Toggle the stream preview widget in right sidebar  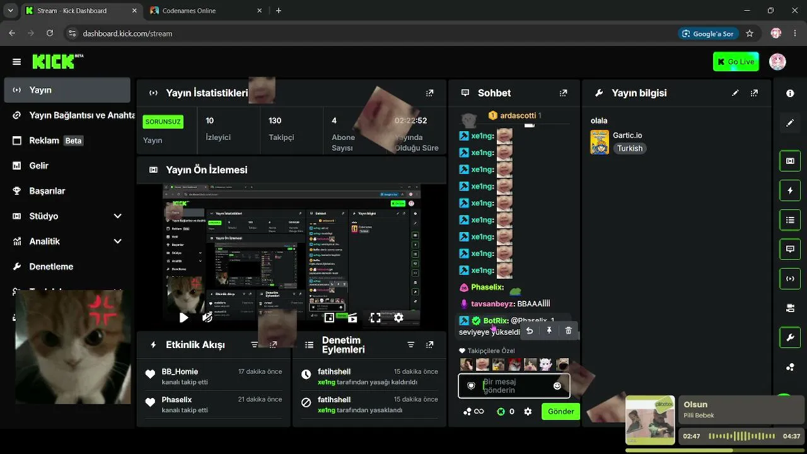[790, 161]
